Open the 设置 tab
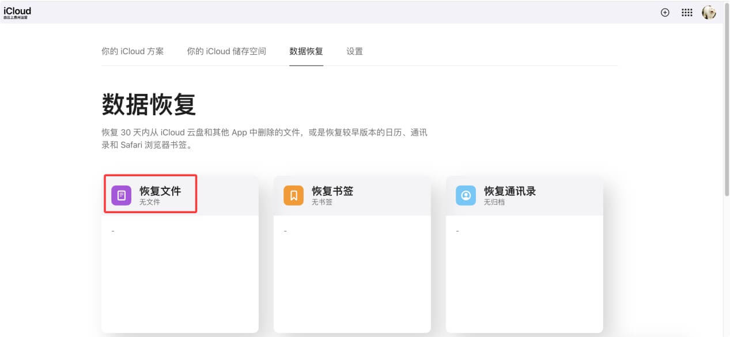This screenshot has height=337, width=730. [x=354, y=51]
